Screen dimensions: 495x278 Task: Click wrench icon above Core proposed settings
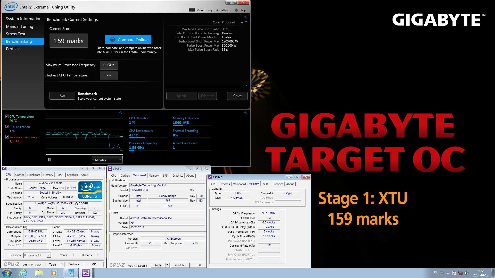(245, 17)
